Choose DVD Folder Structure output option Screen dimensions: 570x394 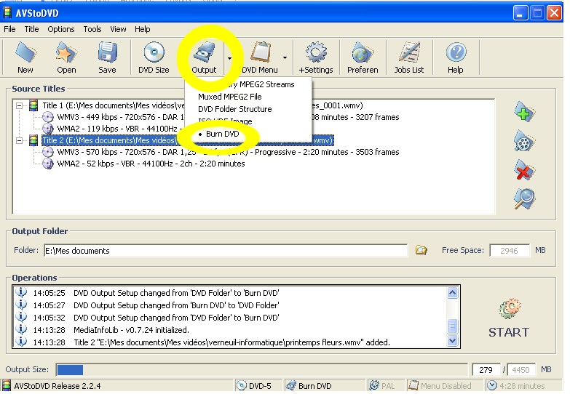[x=234, y=109]
